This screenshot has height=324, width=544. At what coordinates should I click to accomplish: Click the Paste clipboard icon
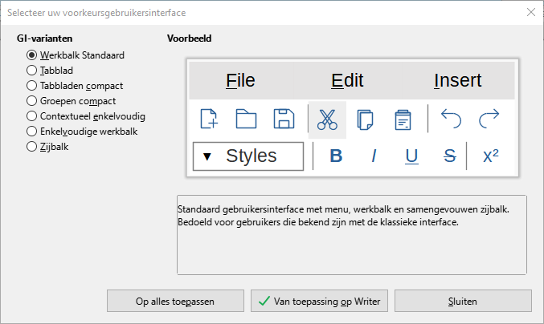pyautogui.click(x=403, y=119)
